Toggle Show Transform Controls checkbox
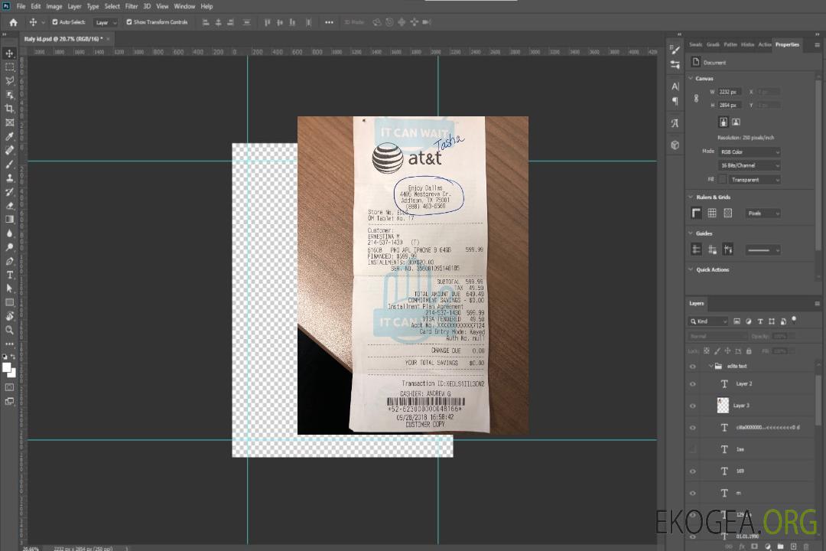826x551 pixels. [x=129, y=22]
